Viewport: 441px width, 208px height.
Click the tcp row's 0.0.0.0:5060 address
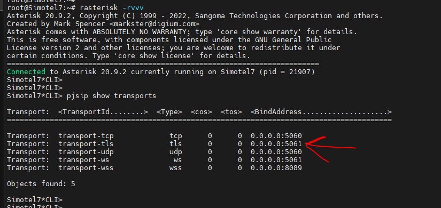pos(276,136)
